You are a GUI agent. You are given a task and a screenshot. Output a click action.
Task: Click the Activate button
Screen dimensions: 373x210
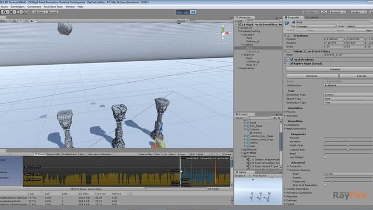[x=356, y=76]
